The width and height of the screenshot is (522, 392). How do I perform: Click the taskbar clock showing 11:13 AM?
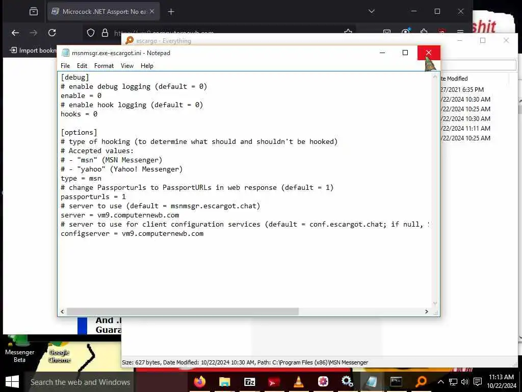coord(501,382)
